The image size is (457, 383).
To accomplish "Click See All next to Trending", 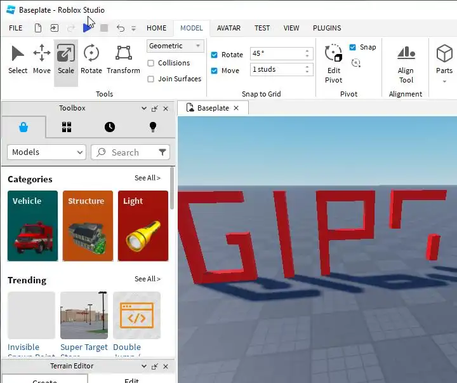I will coord(147,279).
